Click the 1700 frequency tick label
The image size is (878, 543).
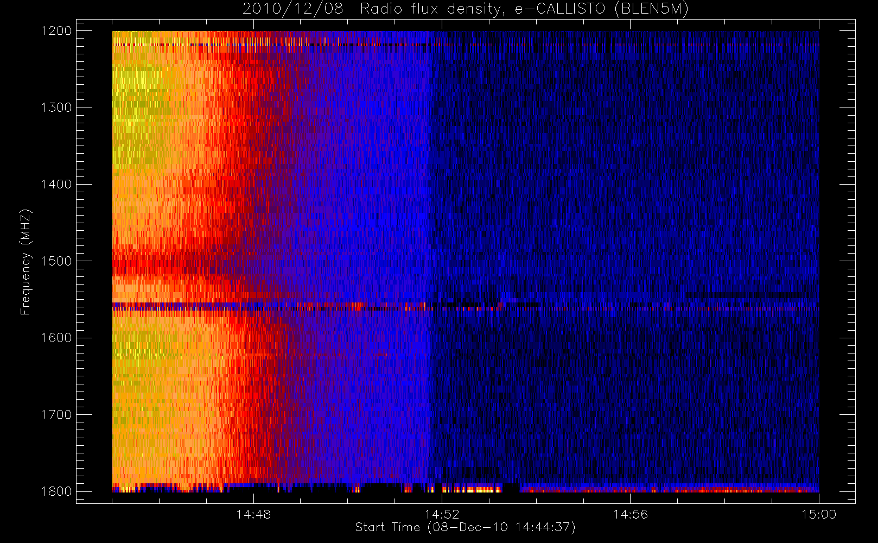56,415
